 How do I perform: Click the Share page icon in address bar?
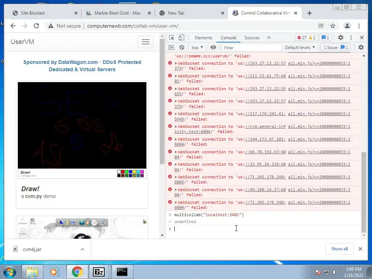tap(321, 26)
